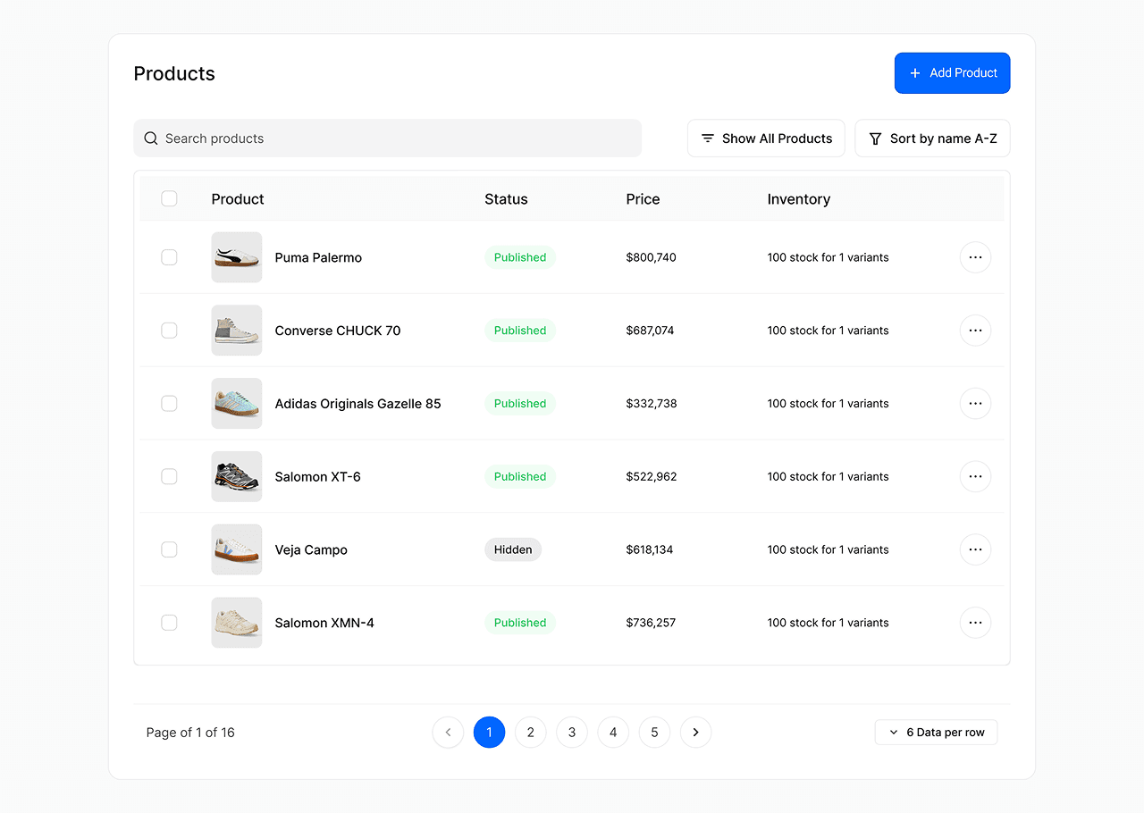
Task: Open more options for Puma Palermo
Action: 975,257
